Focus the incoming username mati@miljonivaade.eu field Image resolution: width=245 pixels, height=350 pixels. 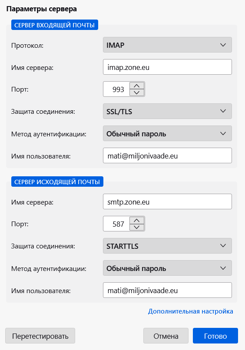(167, 155)
